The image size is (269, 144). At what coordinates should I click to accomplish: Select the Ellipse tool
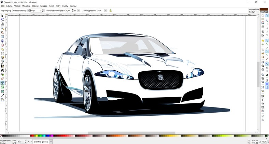point(2,45)
